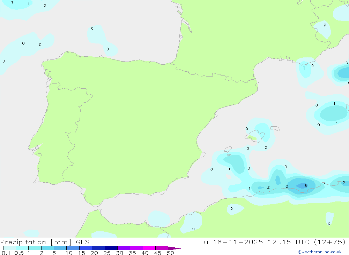Click the legend label '50'
The height and width of the screenshot is (255, 349).
tap(170, 253)
